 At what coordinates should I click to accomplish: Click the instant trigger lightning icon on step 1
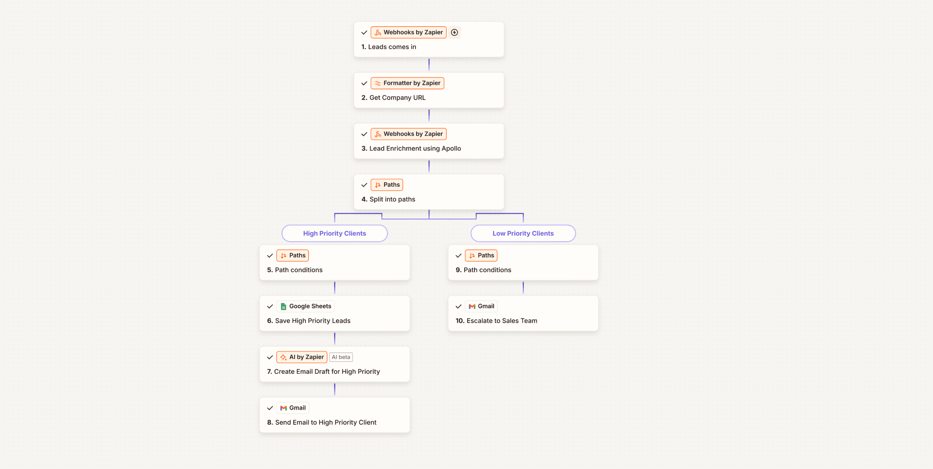(x=454, y=32)
